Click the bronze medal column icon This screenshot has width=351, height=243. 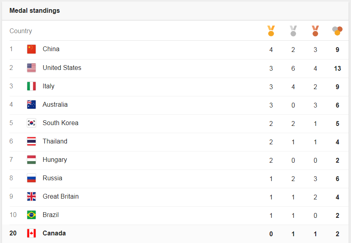click(315, 31)
